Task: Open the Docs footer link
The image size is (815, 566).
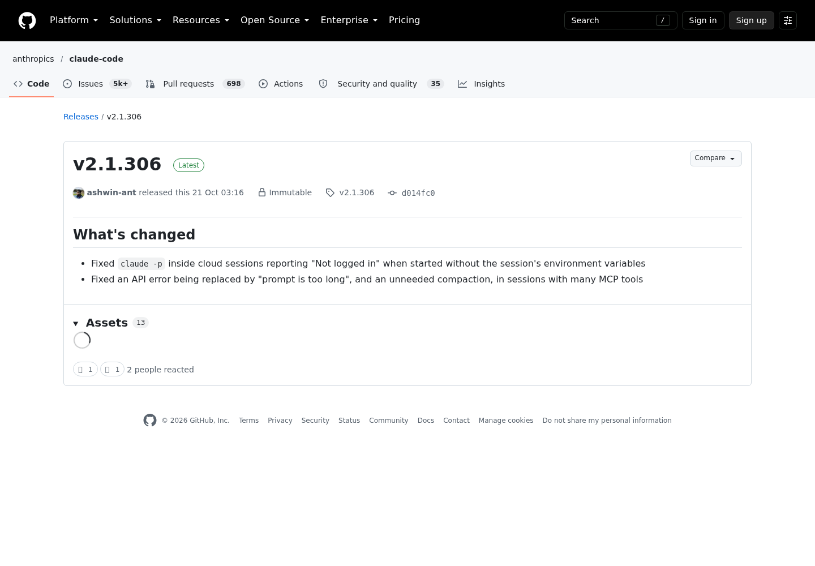Action: tap(426, 421)
